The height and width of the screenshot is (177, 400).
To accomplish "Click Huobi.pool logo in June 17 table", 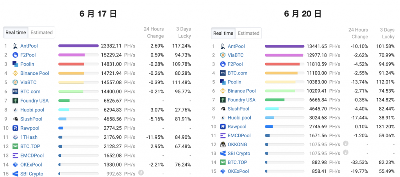I will (x=16, y=110).
